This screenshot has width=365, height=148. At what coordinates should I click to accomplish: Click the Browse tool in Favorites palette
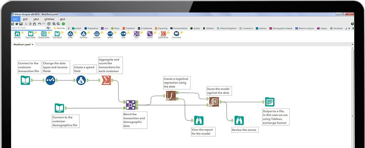click(x=17, y=34)
